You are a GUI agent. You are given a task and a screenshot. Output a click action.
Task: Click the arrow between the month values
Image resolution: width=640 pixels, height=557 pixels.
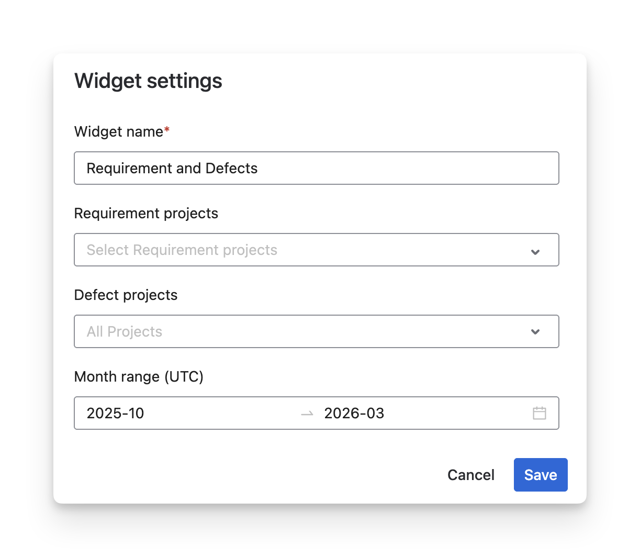point(307,414)
